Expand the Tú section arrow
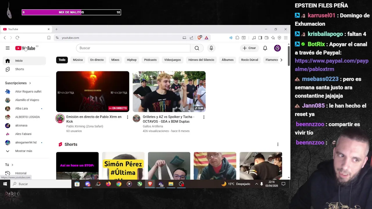 (x=12, y=165)
